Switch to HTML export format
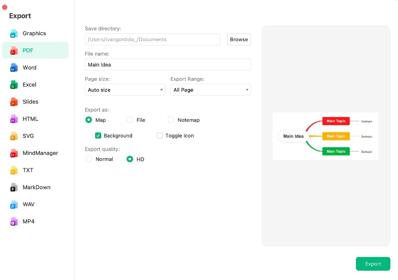The image size is (398, 280). coord(30,119)
